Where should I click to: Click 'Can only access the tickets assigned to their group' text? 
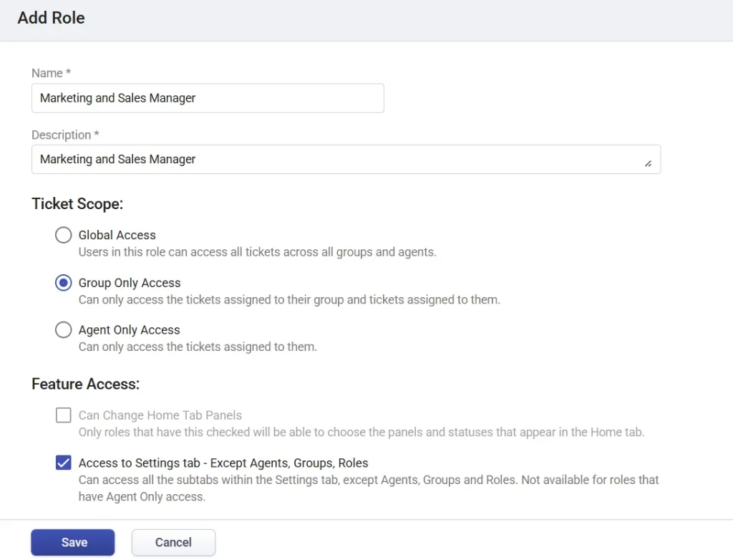point(289,299)
